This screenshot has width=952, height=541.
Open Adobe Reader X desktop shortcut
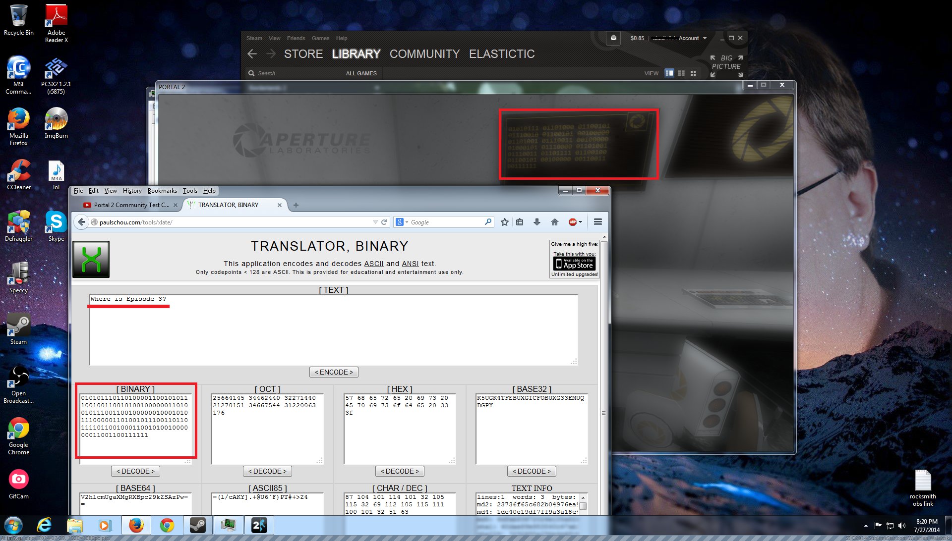click(57, 23)
